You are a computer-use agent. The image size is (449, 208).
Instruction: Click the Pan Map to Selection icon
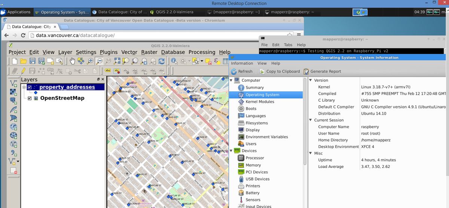tap(81, 61)
